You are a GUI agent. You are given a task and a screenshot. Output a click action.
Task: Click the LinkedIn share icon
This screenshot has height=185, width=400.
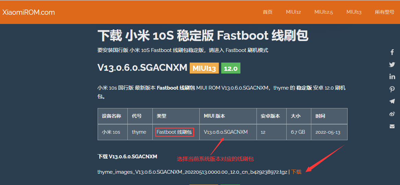(x=392, y=77)
